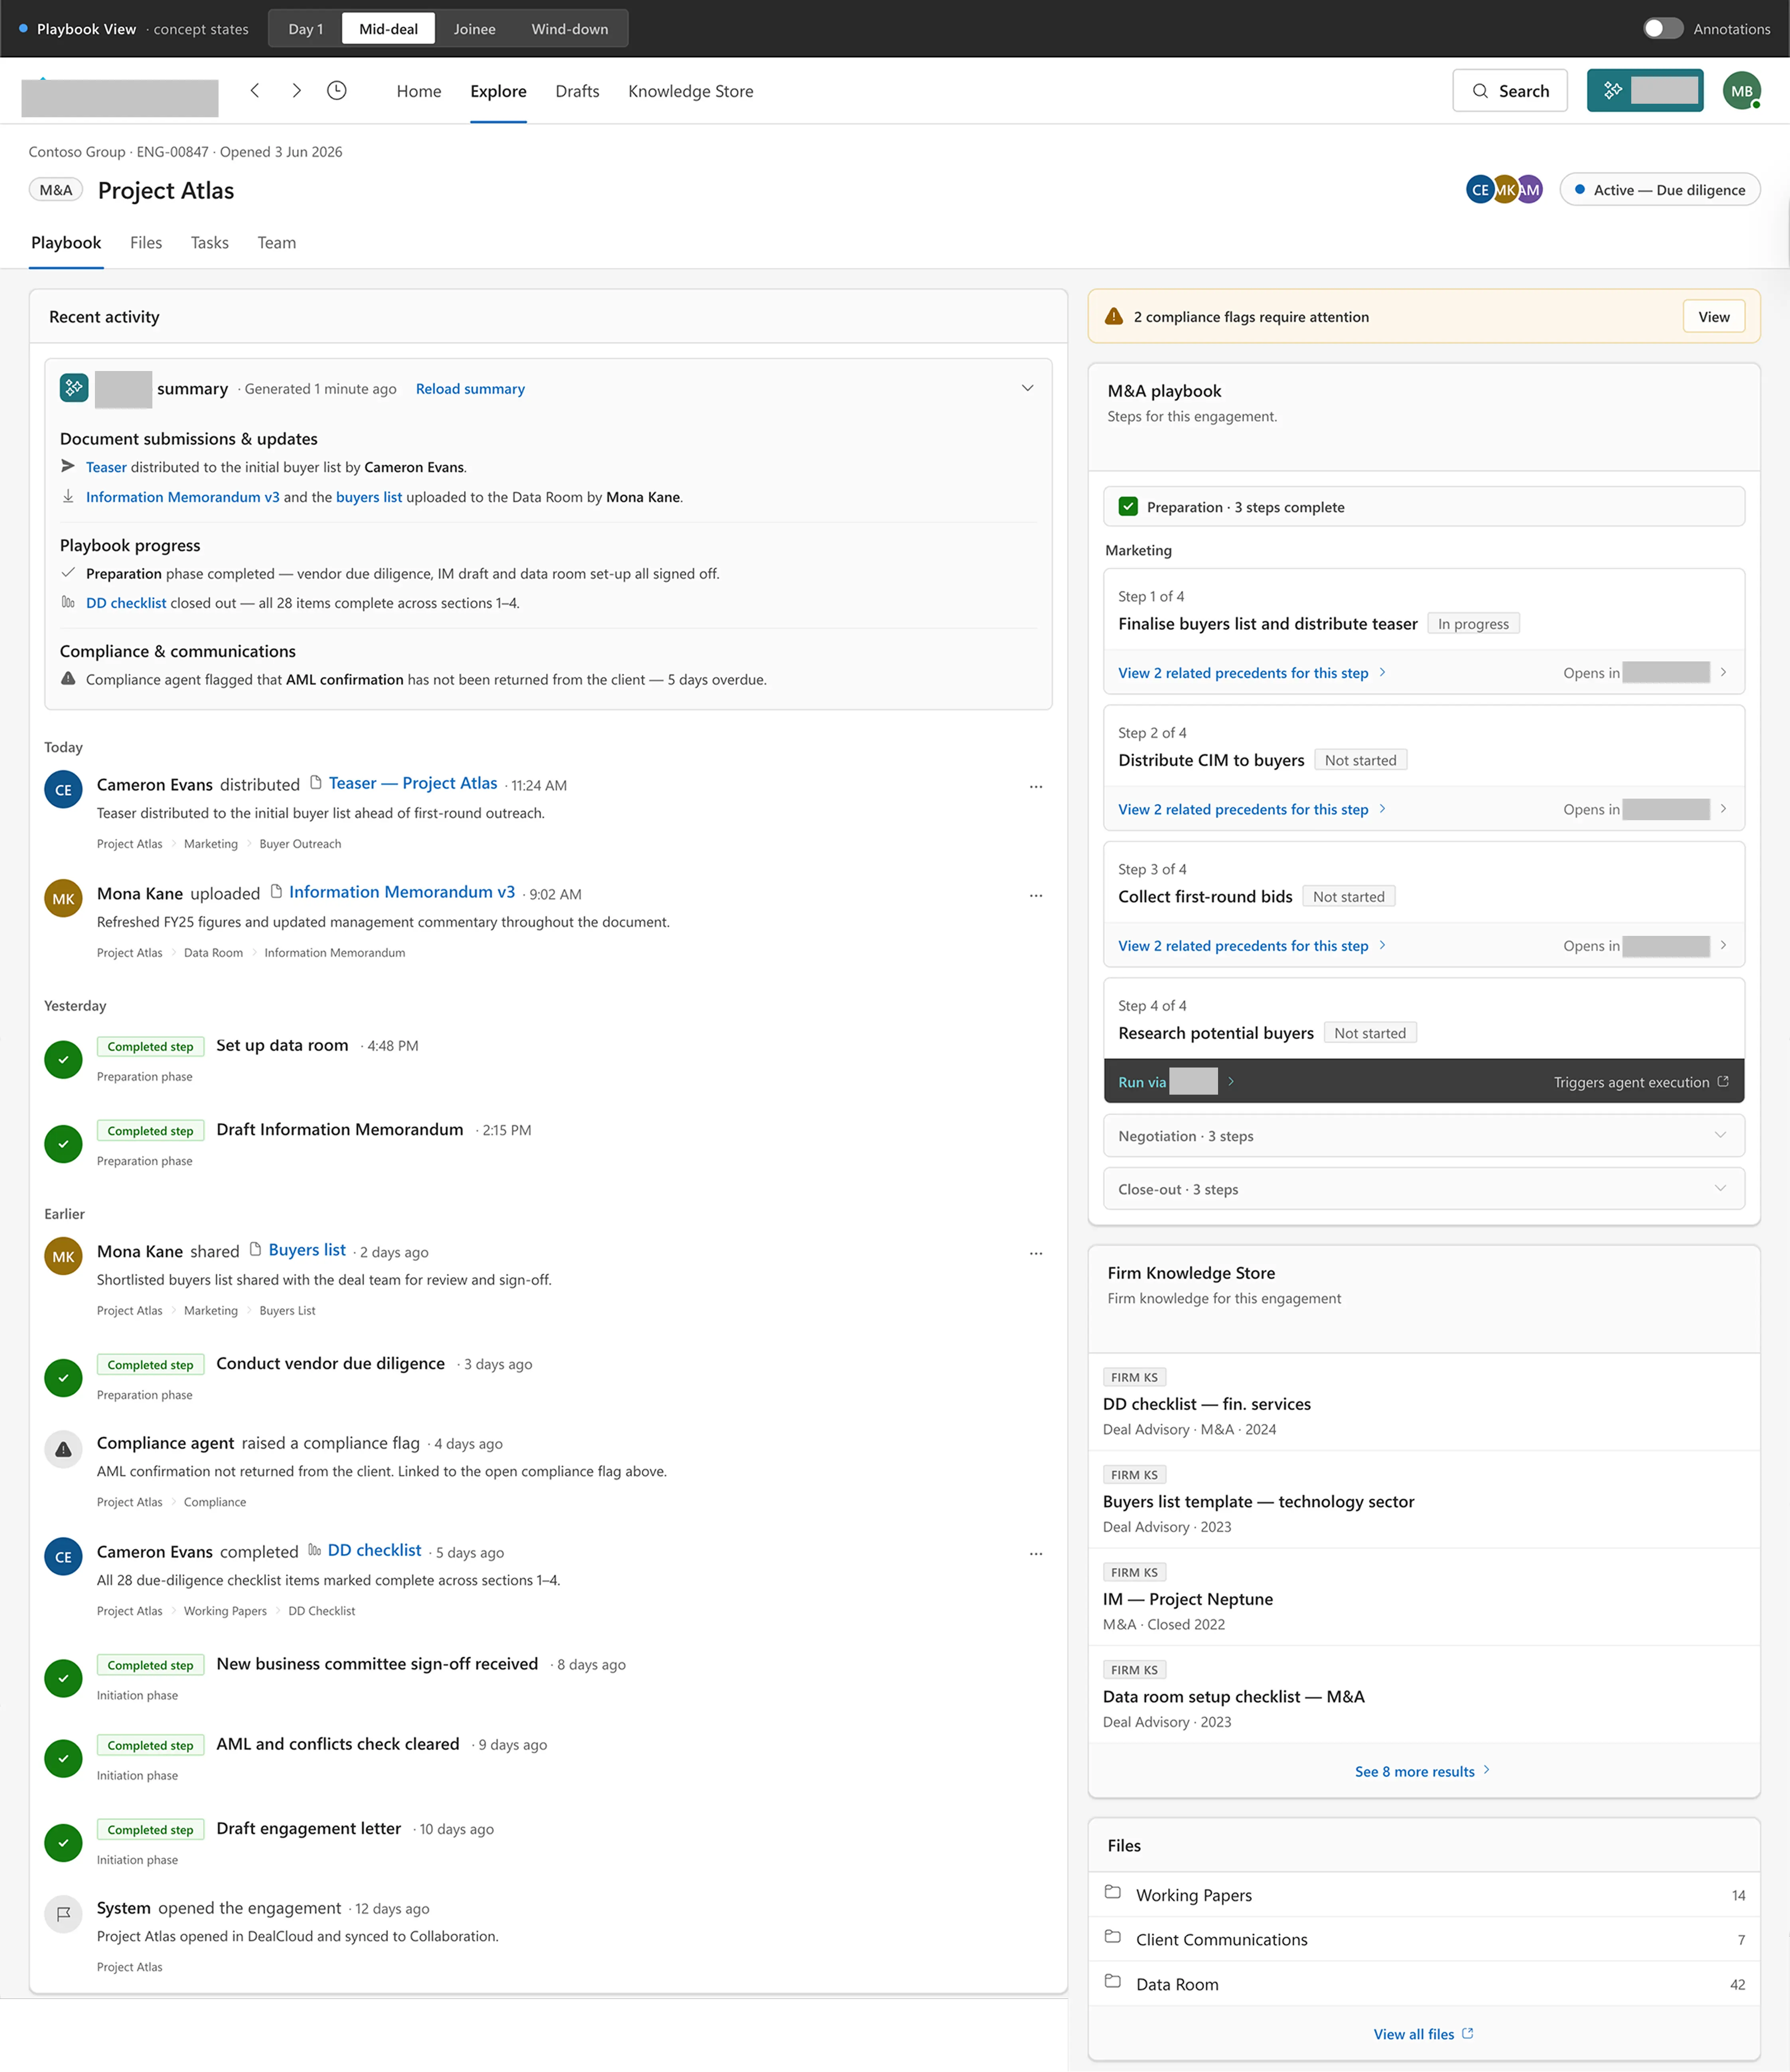Viewport: 1790px width, 2072px height.
Task: Open the Data Room folder
Action: pos(1424,1984)
